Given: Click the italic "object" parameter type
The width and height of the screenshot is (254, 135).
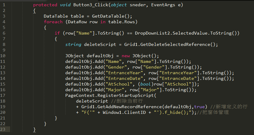Looking at the screenshot, I should point(119,5).
